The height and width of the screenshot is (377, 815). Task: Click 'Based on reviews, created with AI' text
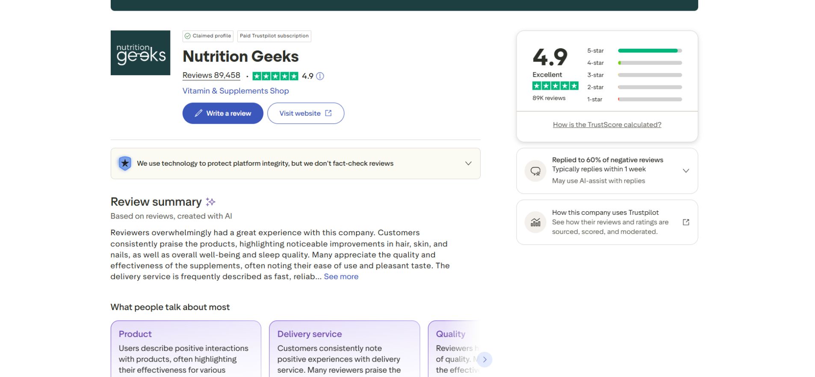[171, 216]
